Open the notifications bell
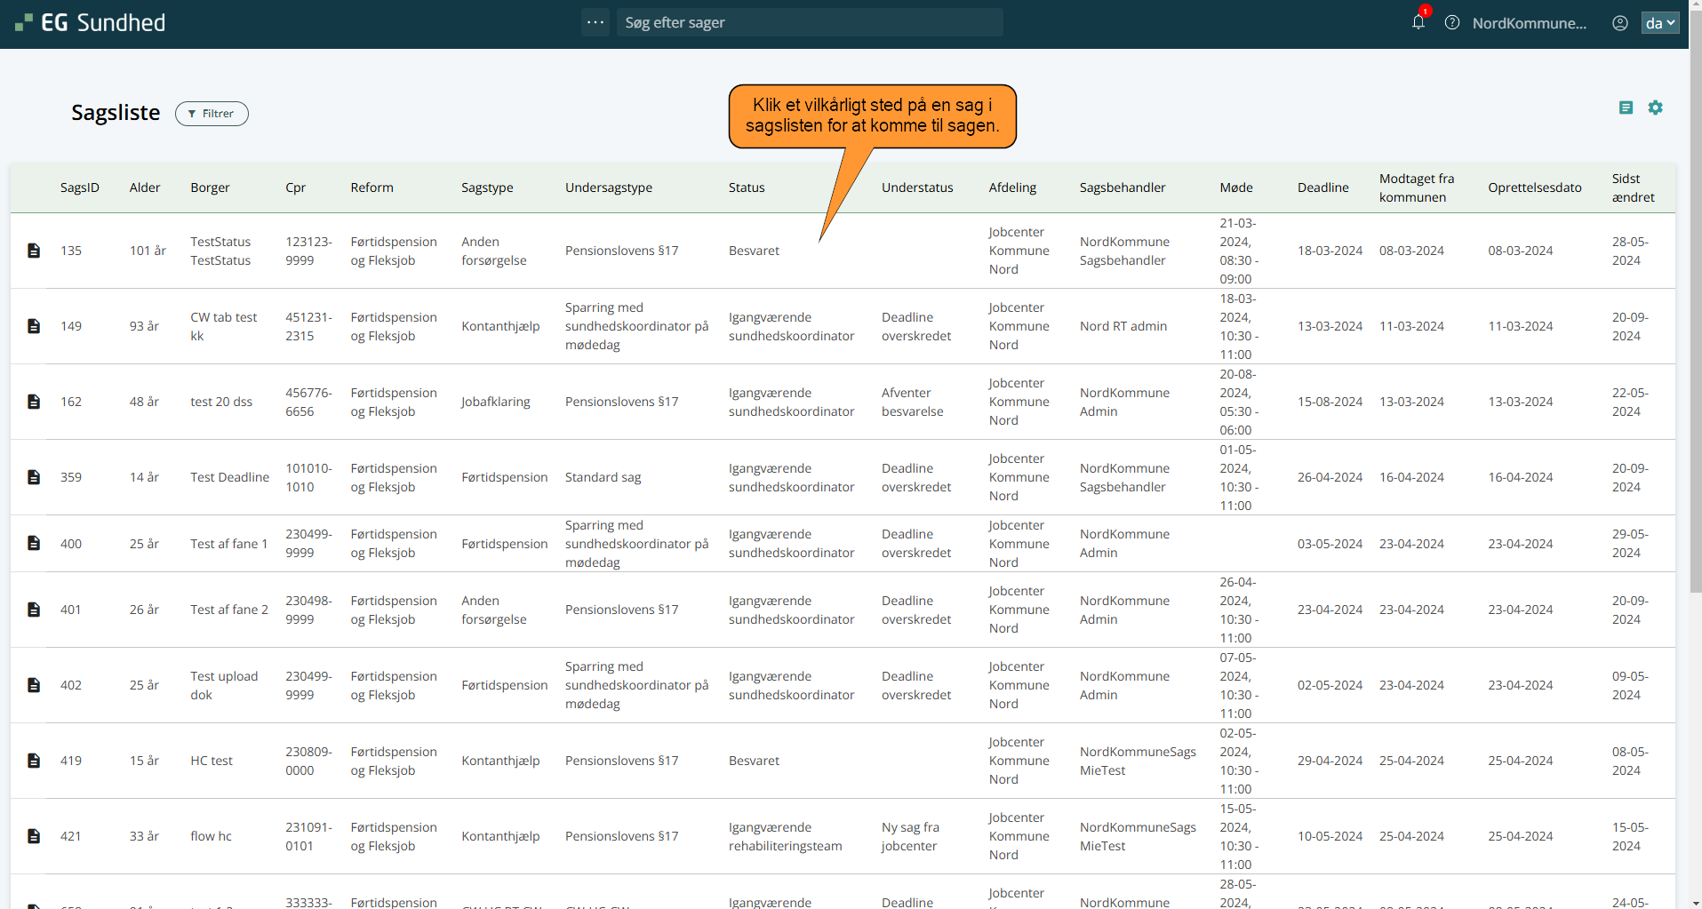 (1418, 22)
